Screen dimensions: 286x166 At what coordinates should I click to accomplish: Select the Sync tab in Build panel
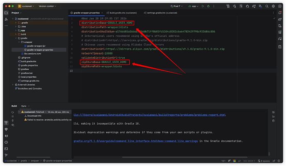click(24, 106)
